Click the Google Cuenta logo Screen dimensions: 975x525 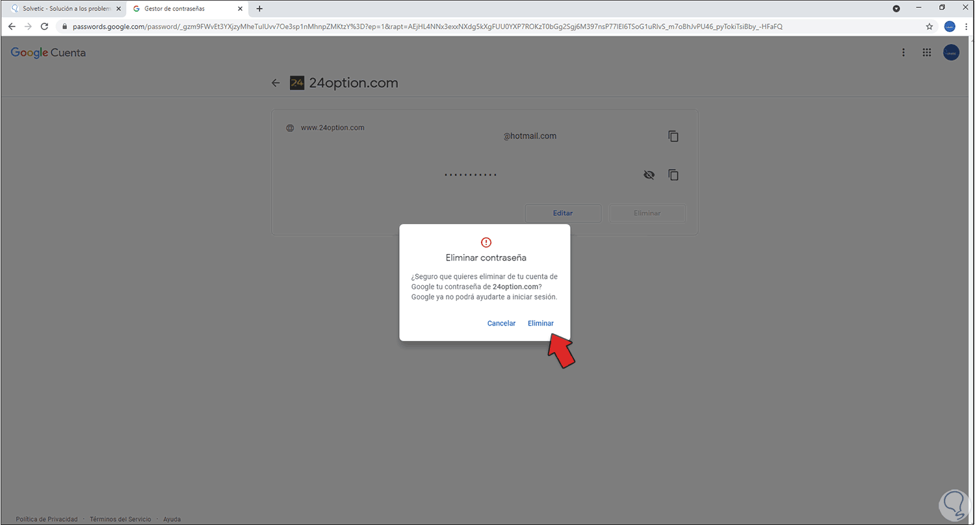tap(48, 53)
